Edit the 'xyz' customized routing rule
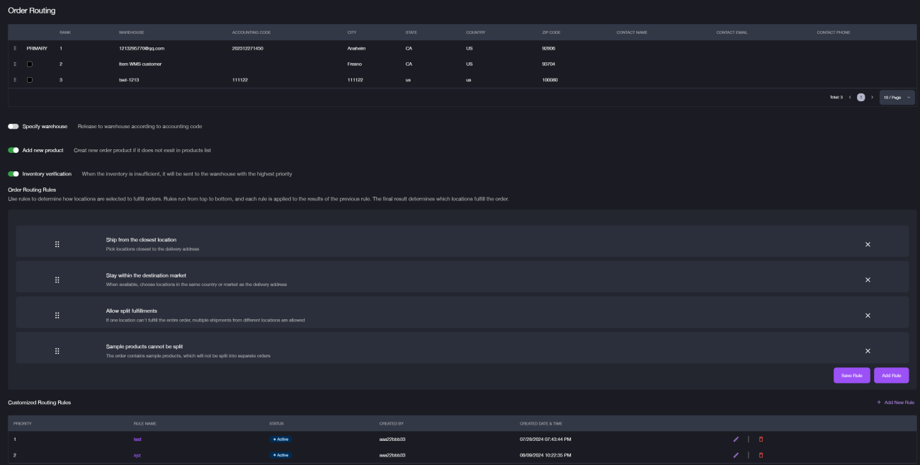 pyautogui.click(x=736, y=455)
